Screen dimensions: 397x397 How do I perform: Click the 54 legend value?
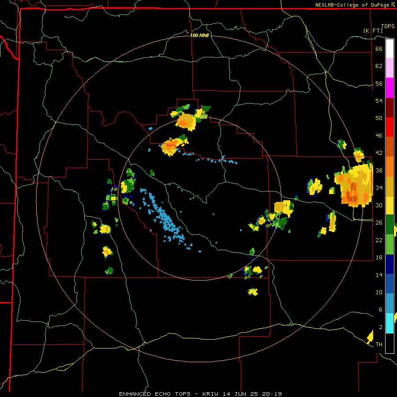379,101
